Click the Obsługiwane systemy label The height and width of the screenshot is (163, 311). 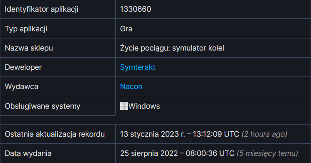coord(43,106)
